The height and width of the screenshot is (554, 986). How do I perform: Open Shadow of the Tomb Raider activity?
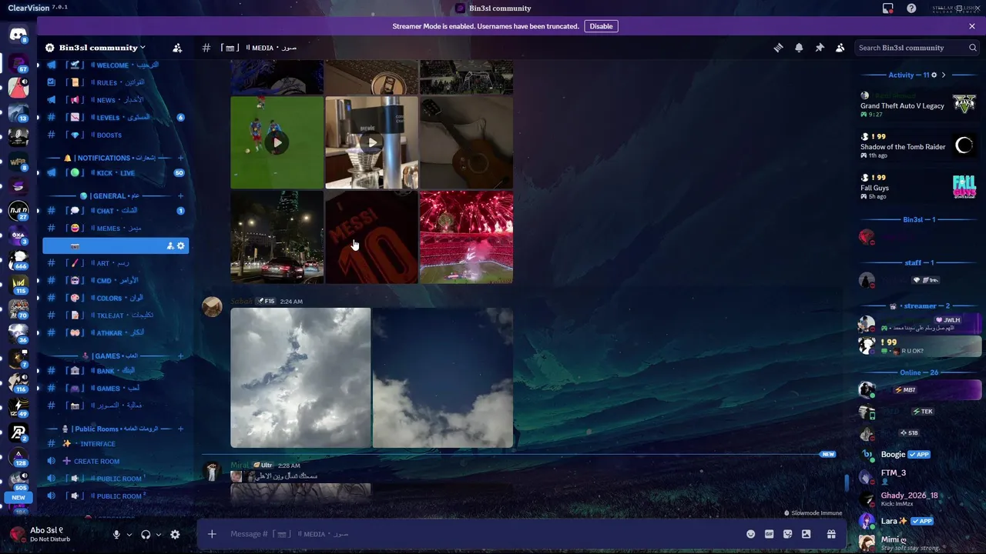(918, 146)
